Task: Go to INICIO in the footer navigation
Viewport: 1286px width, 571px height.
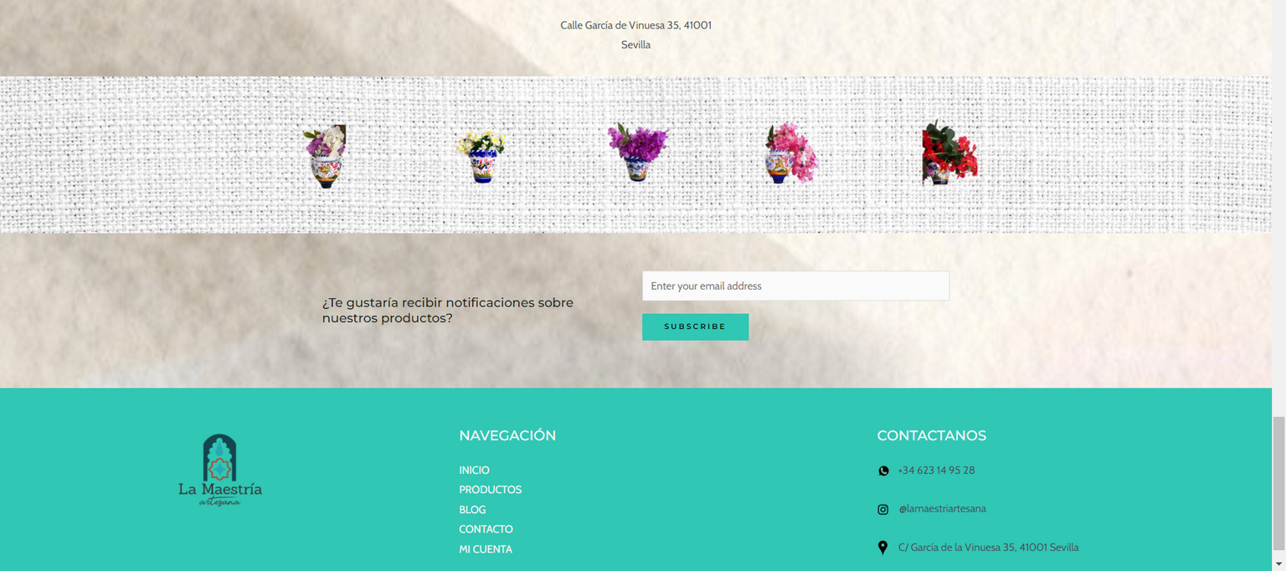Action: 474,471
